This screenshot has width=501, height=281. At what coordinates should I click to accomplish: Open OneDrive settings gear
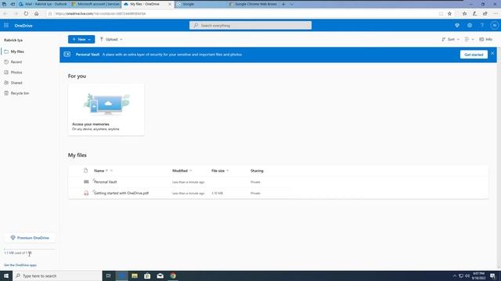click(x=470, y=26)
